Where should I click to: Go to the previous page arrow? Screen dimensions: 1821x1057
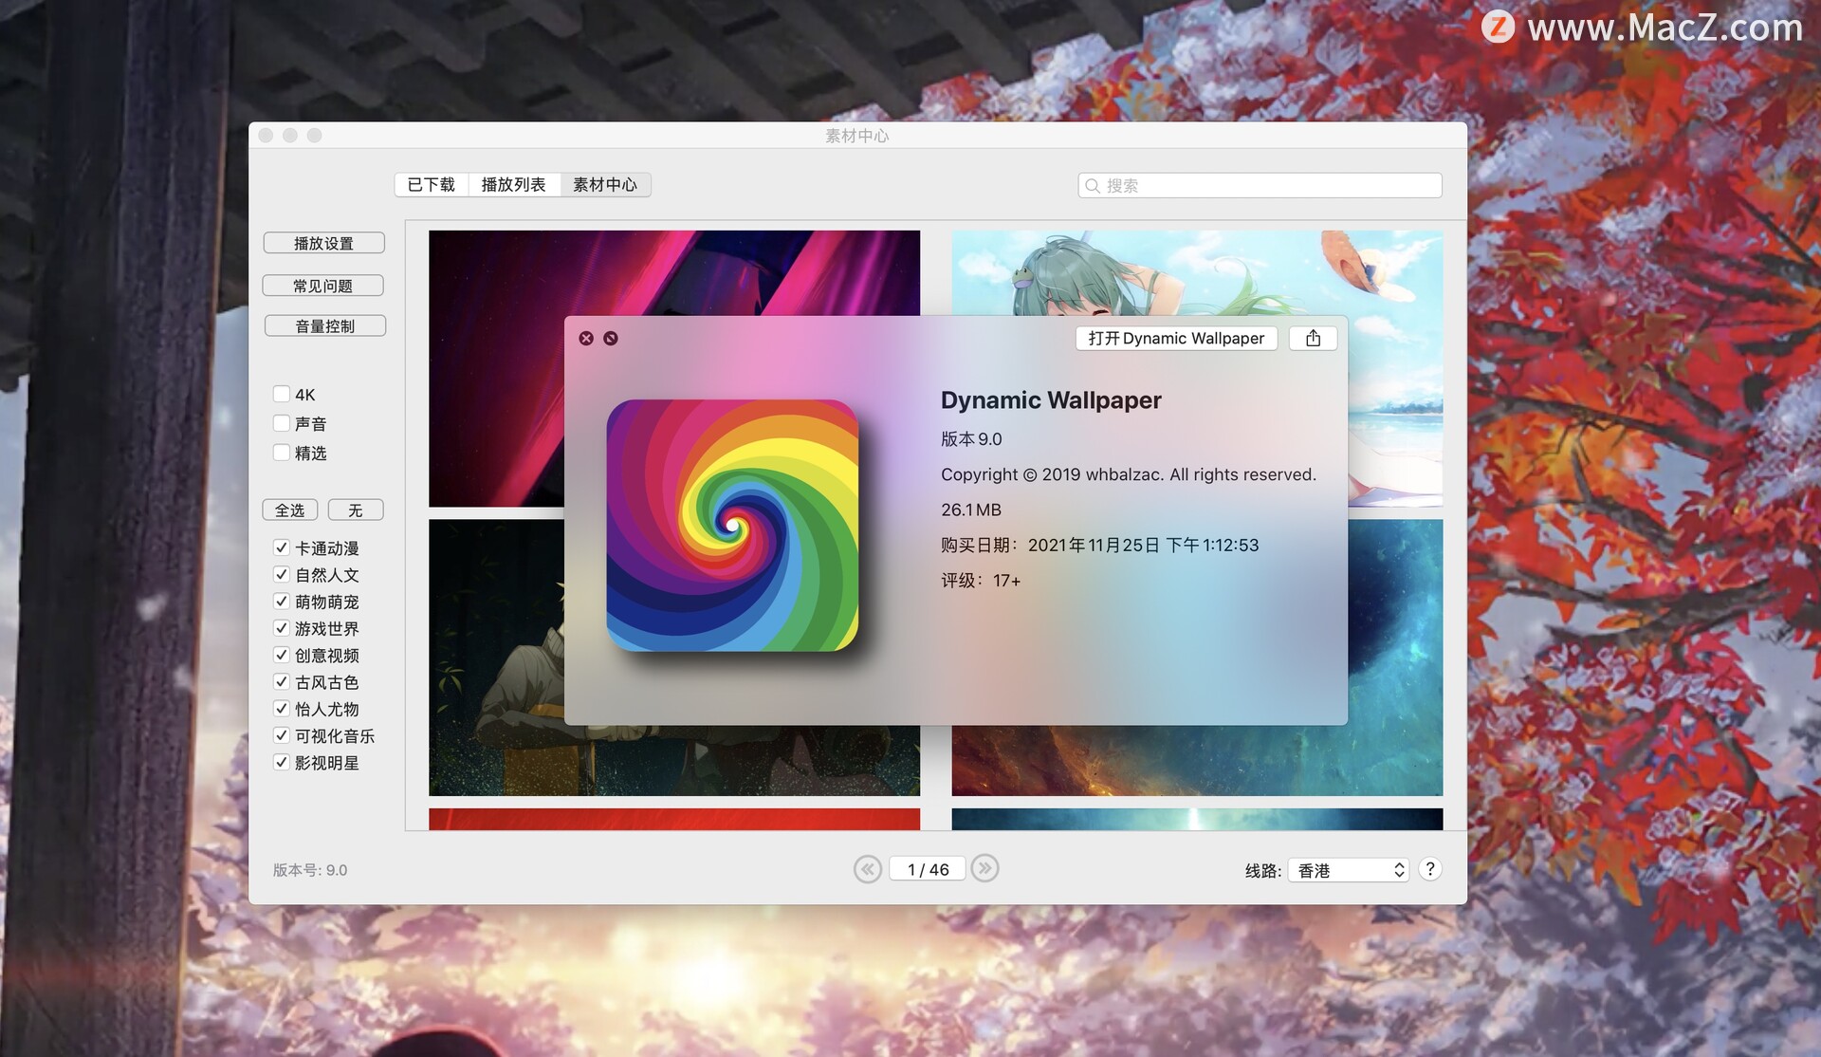[x=867, y=869]
